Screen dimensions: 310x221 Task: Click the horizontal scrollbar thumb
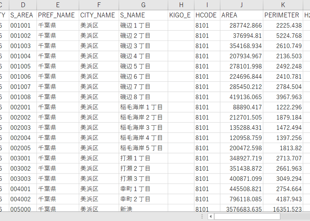coord(247,216)
